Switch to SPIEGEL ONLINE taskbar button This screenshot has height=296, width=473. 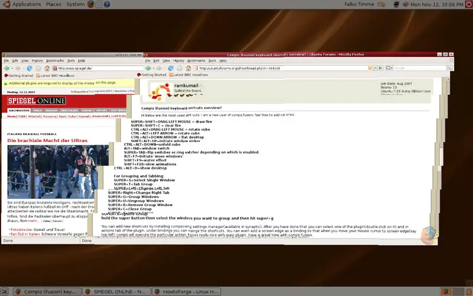tap(116, 291)
